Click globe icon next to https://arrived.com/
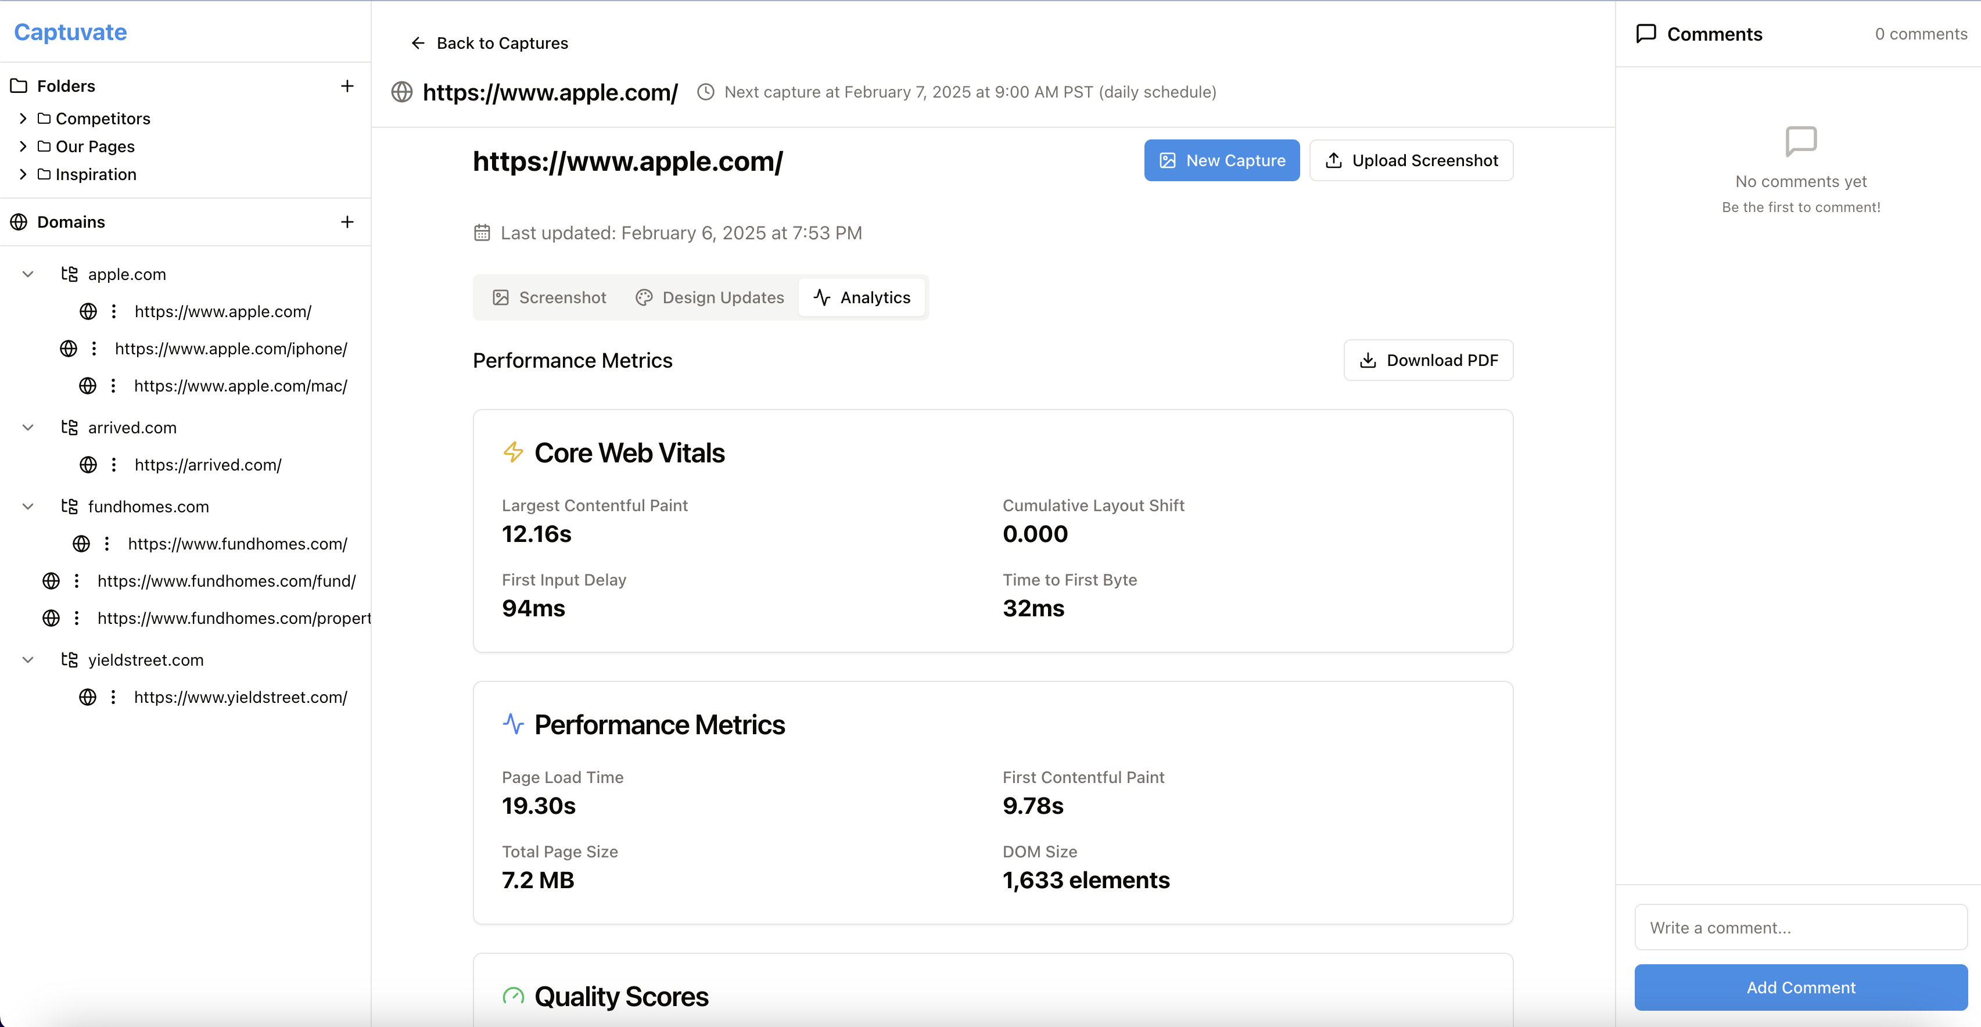The image size is (1981, 1027). coord(88,464)
